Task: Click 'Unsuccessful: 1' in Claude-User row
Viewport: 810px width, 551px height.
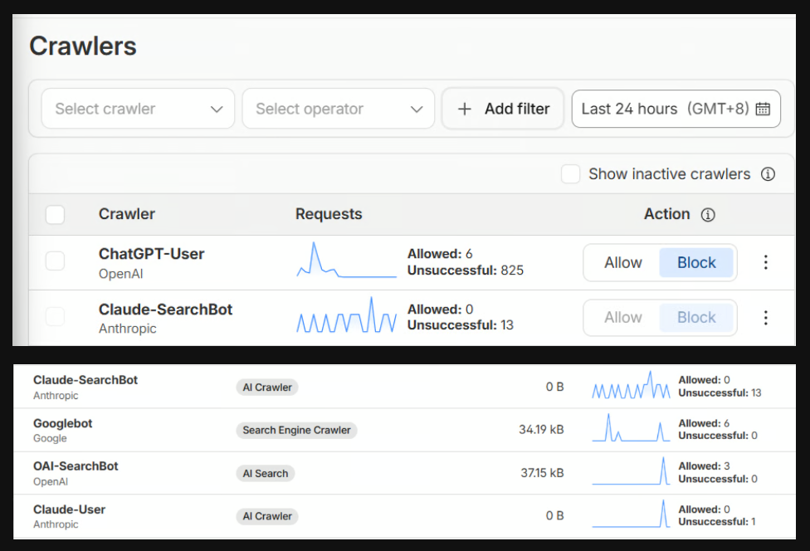Action: (x=716, y=522)
